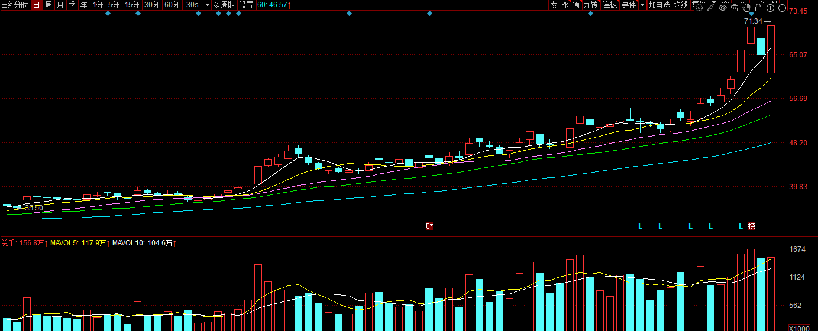Click the diamond marker above the 财 label
The width and height of the screenshot is (818, 331).
point(429,14)
